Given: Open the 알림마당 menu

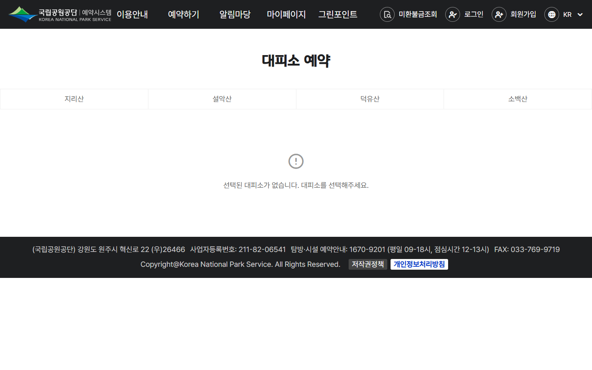Looking at the screenshot, I should 235,14.
